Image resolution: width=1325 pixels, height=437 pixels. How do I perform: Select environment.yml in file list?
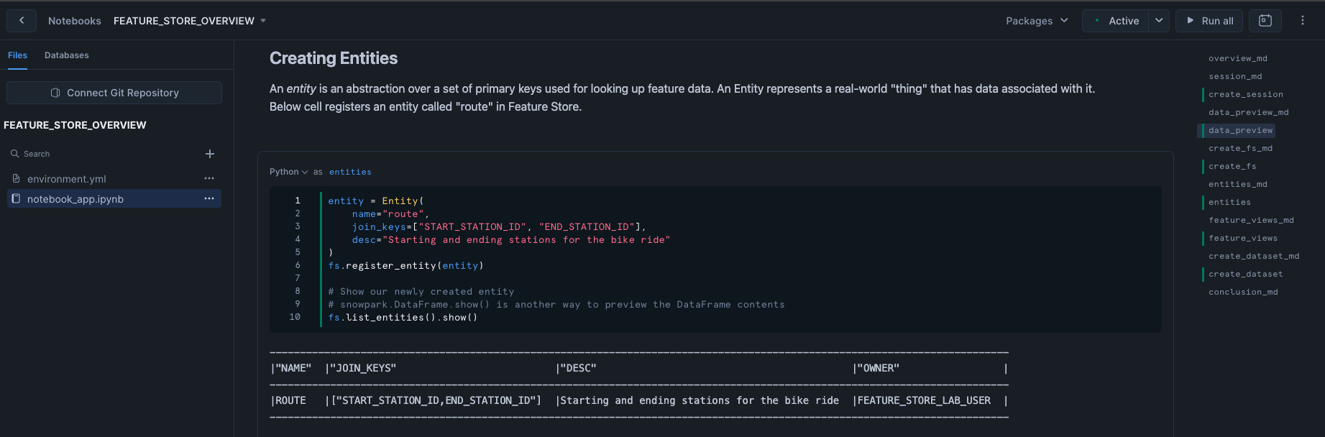click(x=66, y=179)
